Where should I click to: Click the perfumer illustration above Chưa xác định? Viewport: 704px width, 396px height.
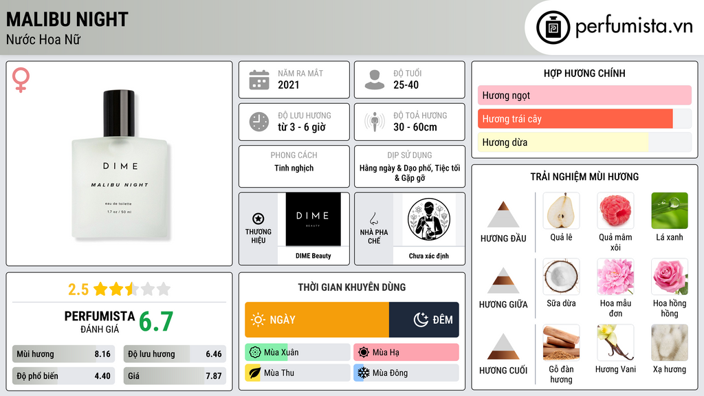tap(429, 219)
